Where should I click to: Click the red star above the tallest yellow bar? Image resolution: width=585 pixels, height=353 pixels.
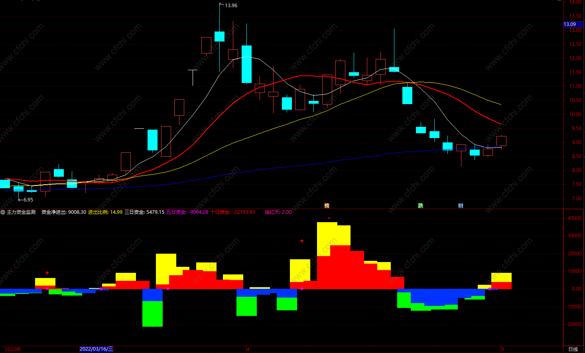pos(302,241)
